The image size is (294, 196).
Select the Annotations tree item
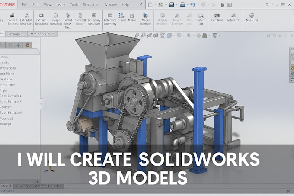[x=8, y=68]
